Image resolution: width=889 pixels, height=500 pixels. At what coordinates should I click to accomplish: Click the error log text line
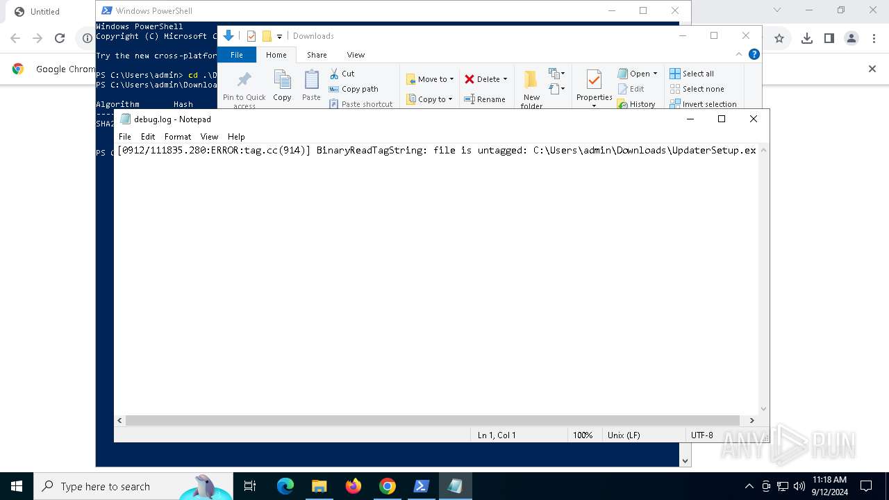tap(437, 150)
